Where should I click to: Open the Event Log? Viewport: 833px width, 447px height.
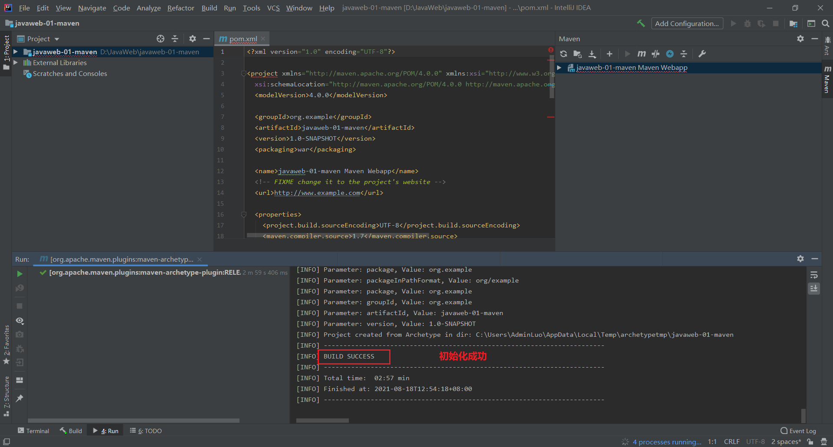click(x=798, y=431)
